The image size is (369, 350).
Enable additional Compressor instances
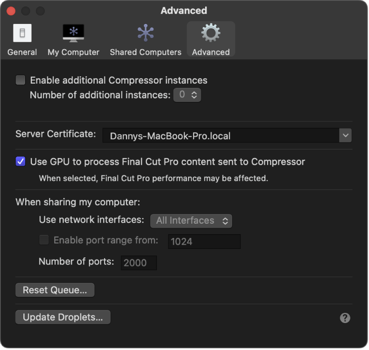point(20,80)
